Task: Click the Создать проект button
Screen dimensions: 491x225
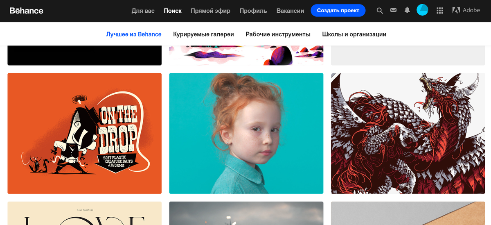Action: [338, 11]
